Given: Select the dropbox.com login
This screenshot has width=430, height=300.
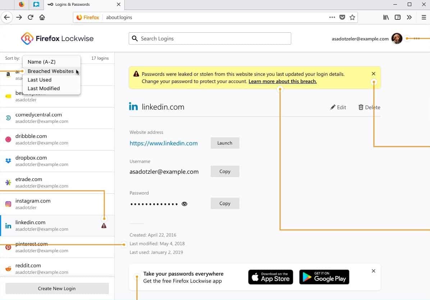Looking at the screenshot, I should pyautogui.click(x=57, y=161).
